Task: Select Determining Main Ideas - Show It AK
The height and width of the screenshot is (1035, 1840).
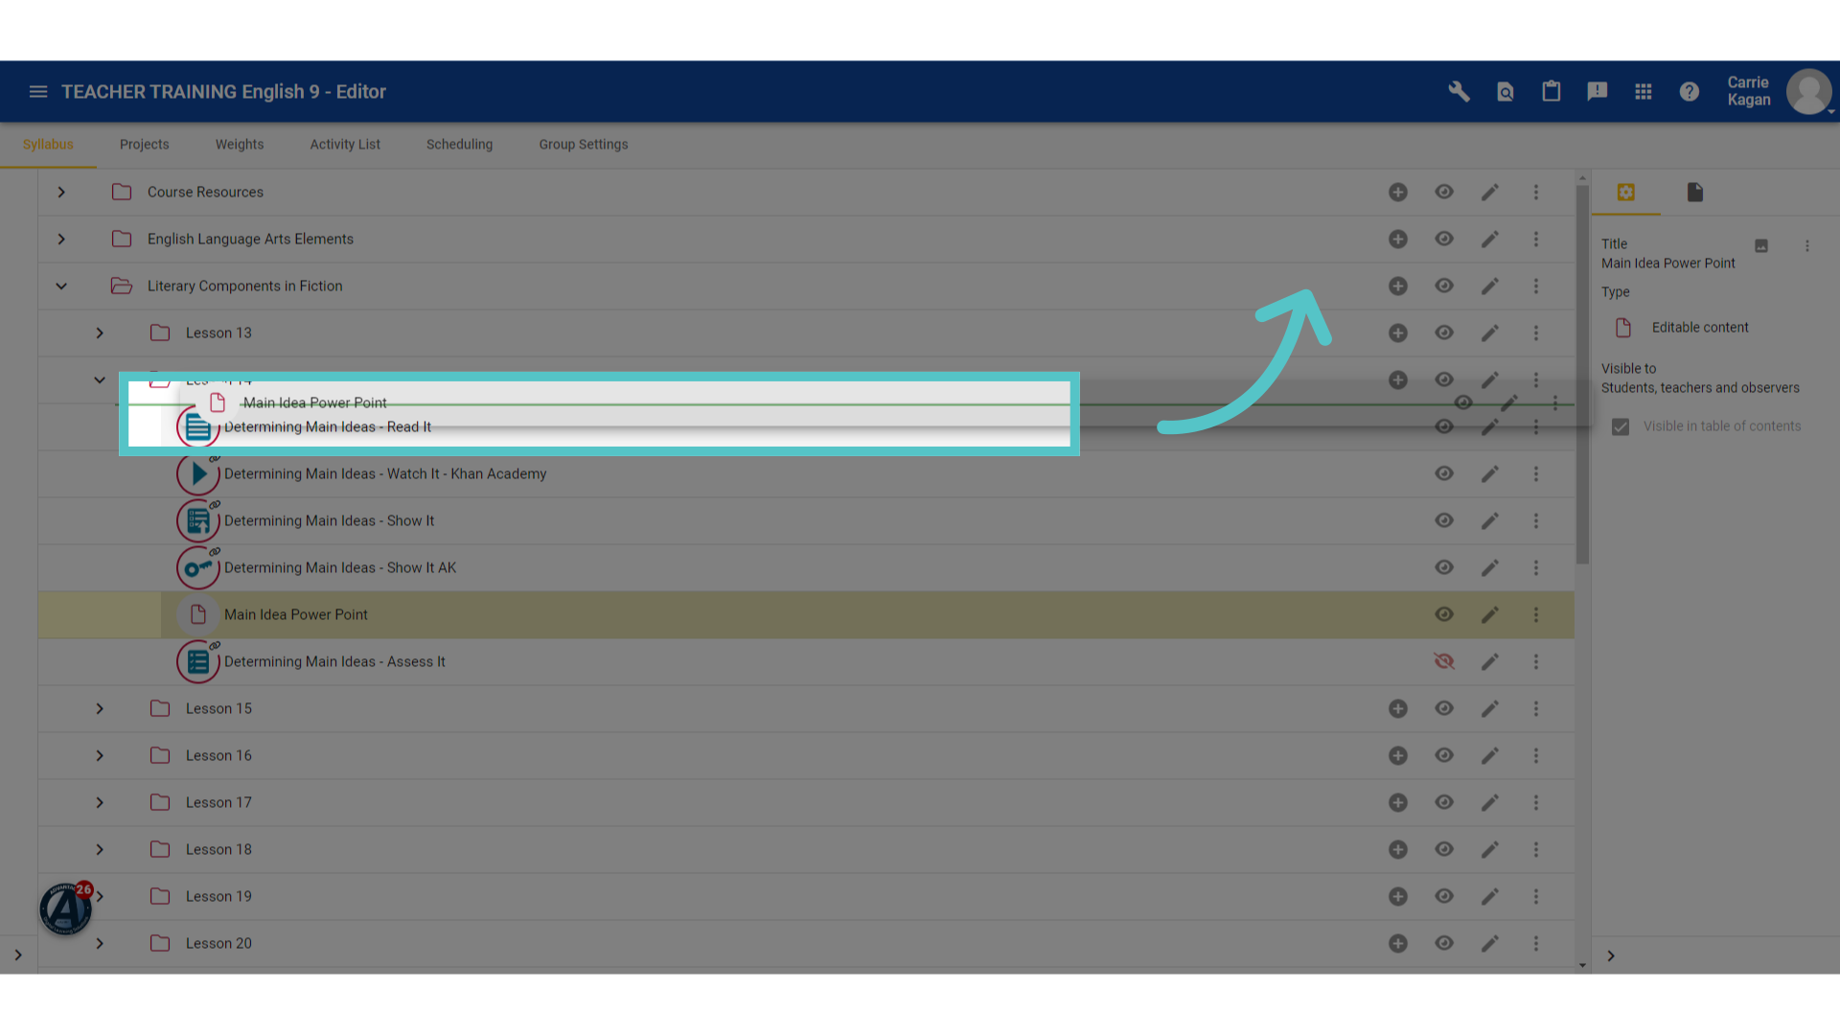Action: pos(340,568)
